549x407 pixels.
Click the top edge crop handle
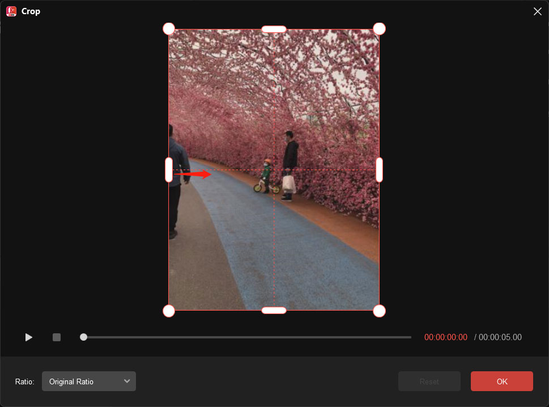pyautogui.click(x=274, y=29)
